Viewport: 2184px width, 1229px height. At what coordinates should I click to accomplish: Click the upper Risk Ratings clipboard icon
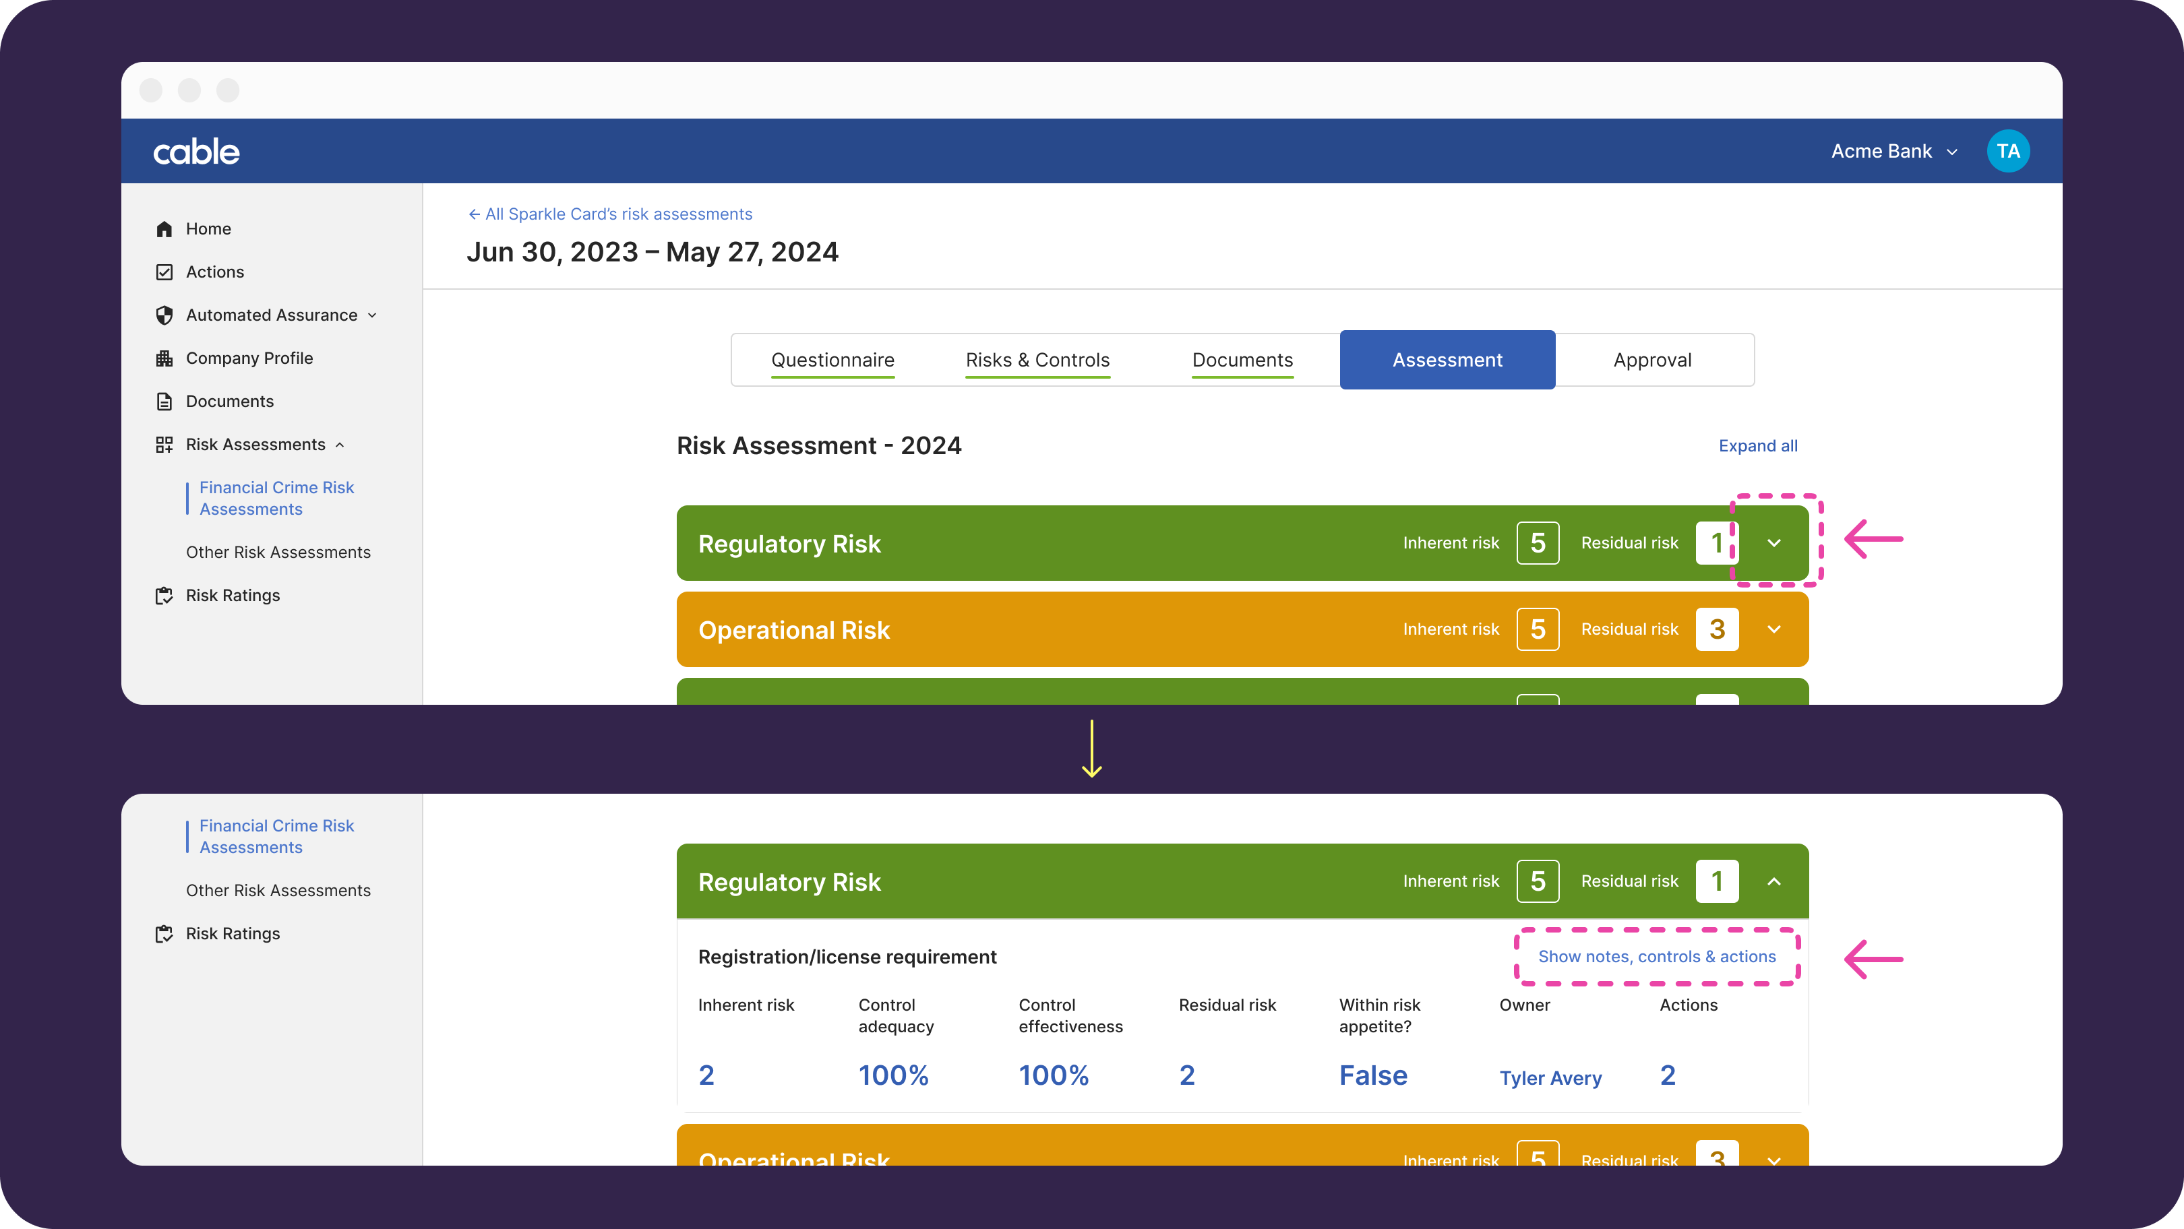pyautogui.click(x=164, y=596)
